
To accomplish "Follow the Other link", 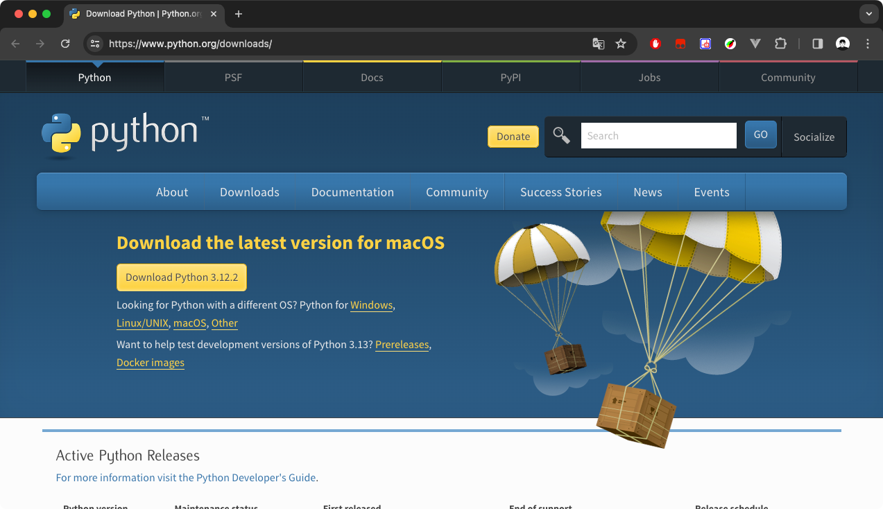I will coord(225,323).
